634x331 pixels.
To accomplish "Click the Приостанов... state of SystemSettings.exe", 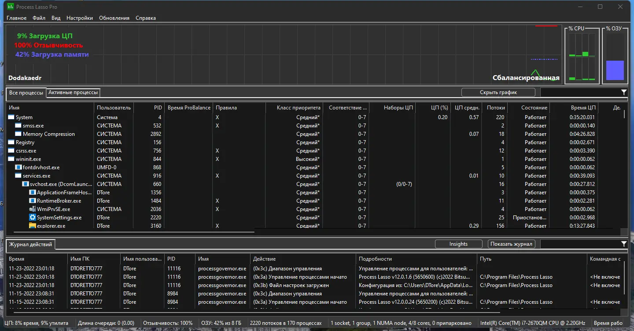I will click(530, 218).
